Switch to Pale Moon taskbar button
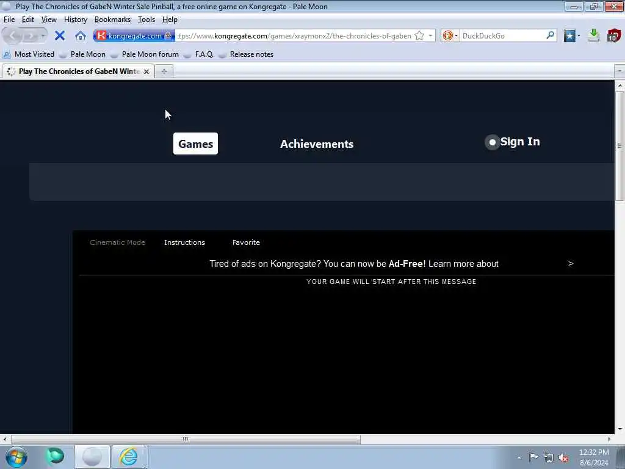This screenshot has width=625, height=469. (x=92, y=457)
